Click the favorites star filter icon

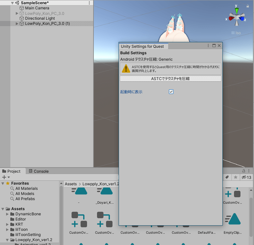pyautogui.click(x=236, y=177)
